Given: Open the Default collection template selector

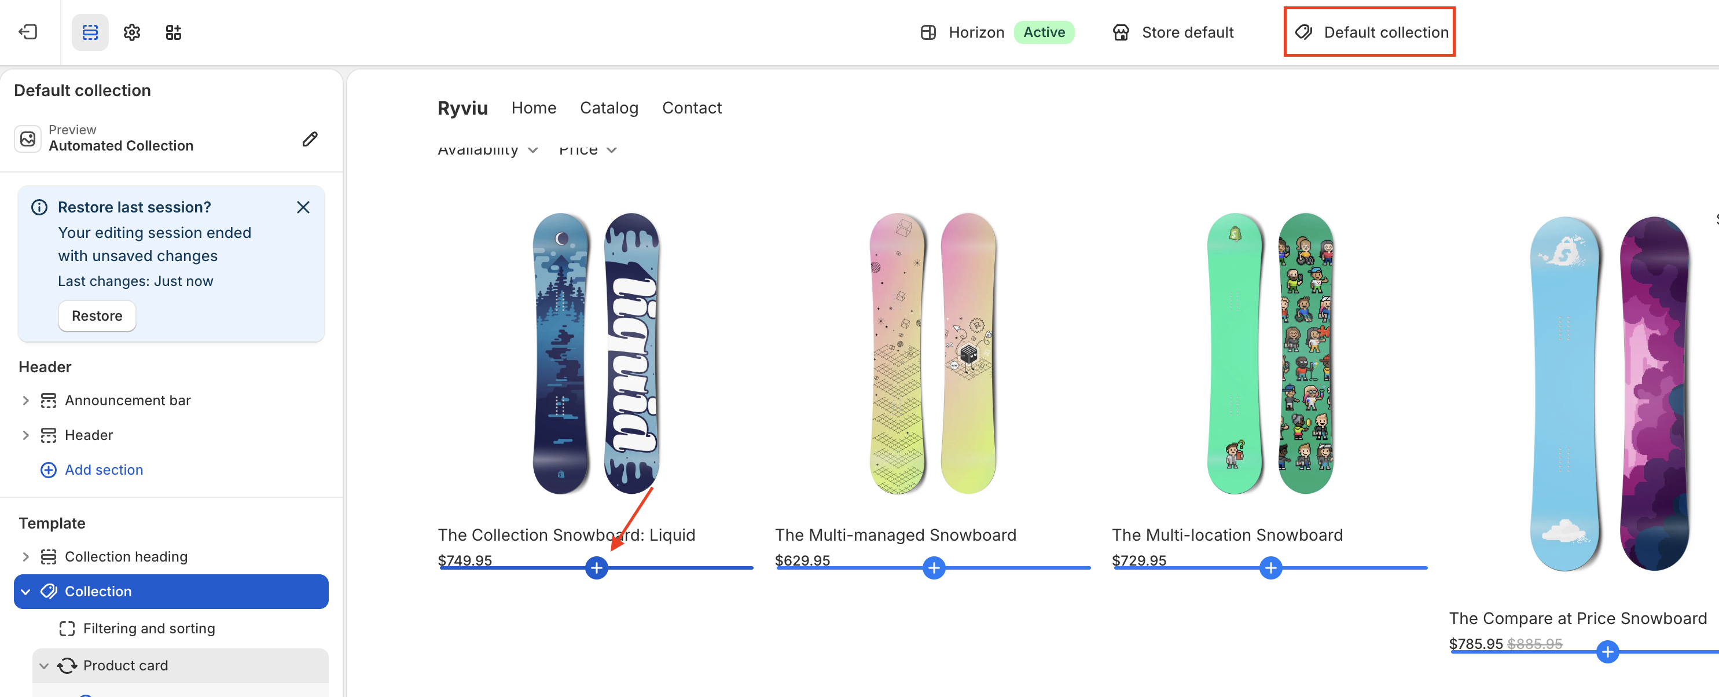Looking at the screenshot, I should pyautogui.click(x=1370, y=32).
